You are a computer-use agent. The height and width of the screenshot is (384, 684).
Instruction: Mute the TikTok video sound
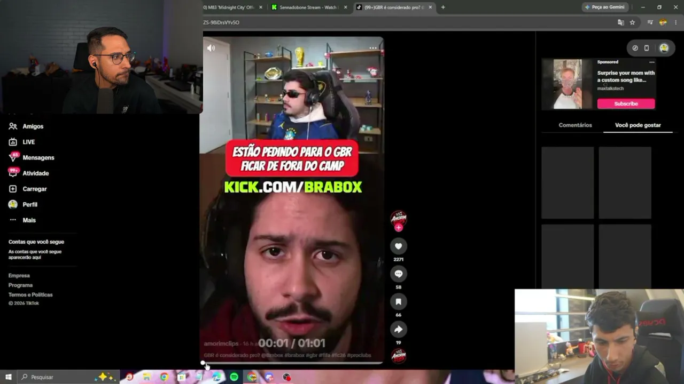coord(211,48)
